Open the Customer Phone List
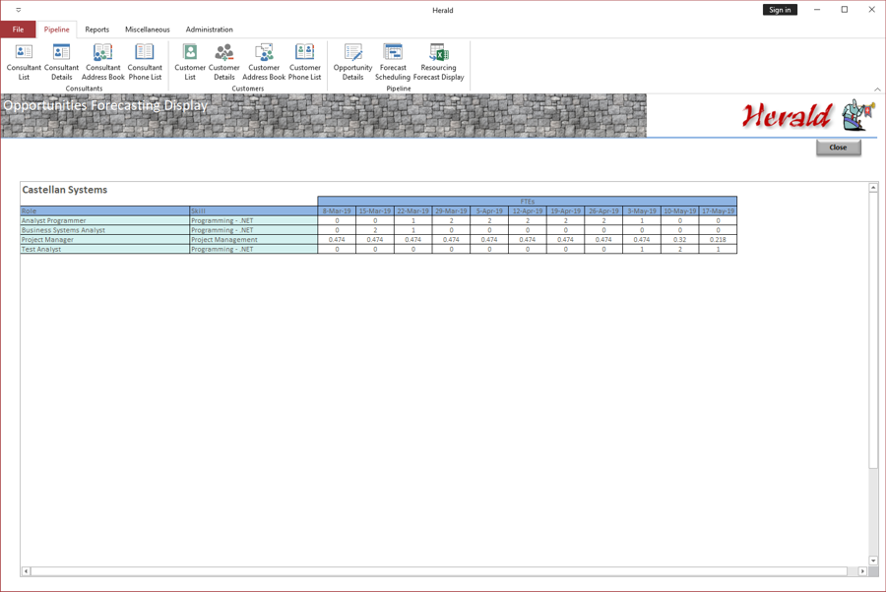This screenshot has width=886, height=592. (304, 62)
